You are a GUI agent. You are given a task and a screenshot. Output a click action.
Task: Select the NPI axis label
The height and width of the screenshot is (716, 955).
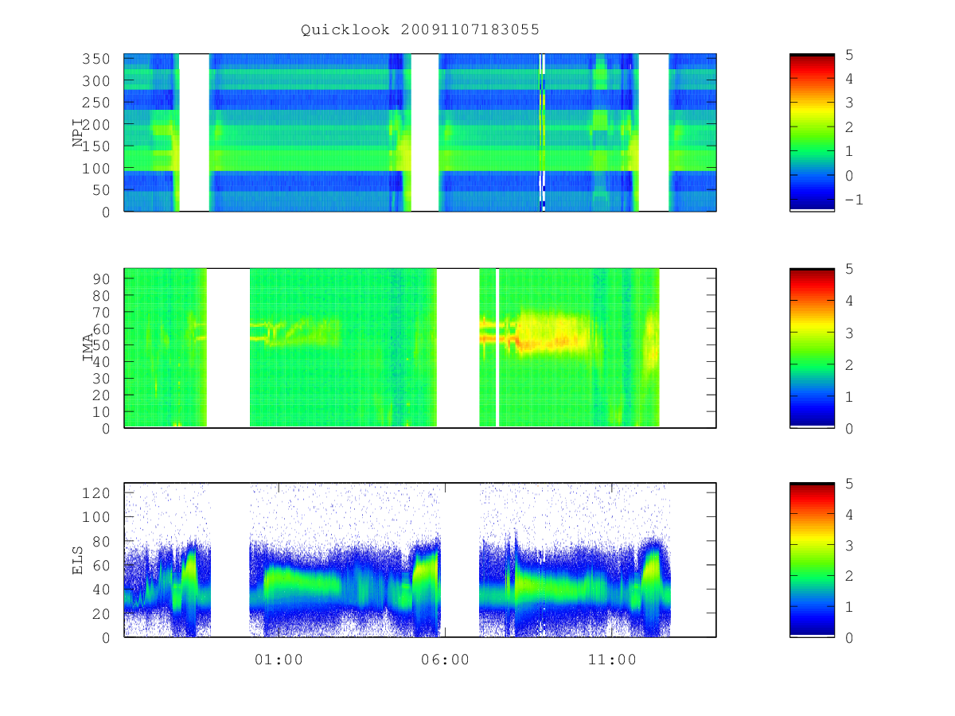tap(78, 133)
